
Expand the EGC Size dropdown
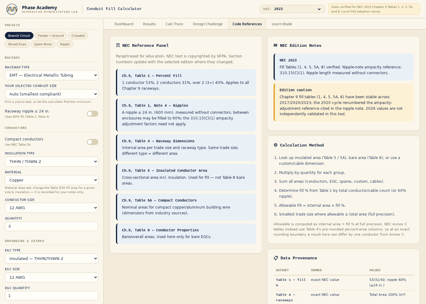[x=51, y=278]
